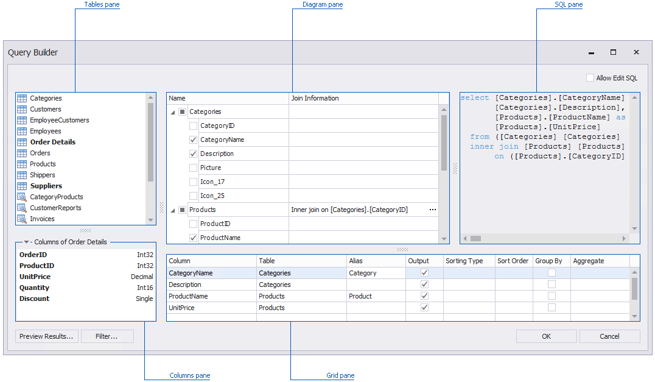Image resolution: width=655 pixels, height=382 pixels.
Task: Uncheck the ProductName column in diagram
Action: (x=193, y=238)
